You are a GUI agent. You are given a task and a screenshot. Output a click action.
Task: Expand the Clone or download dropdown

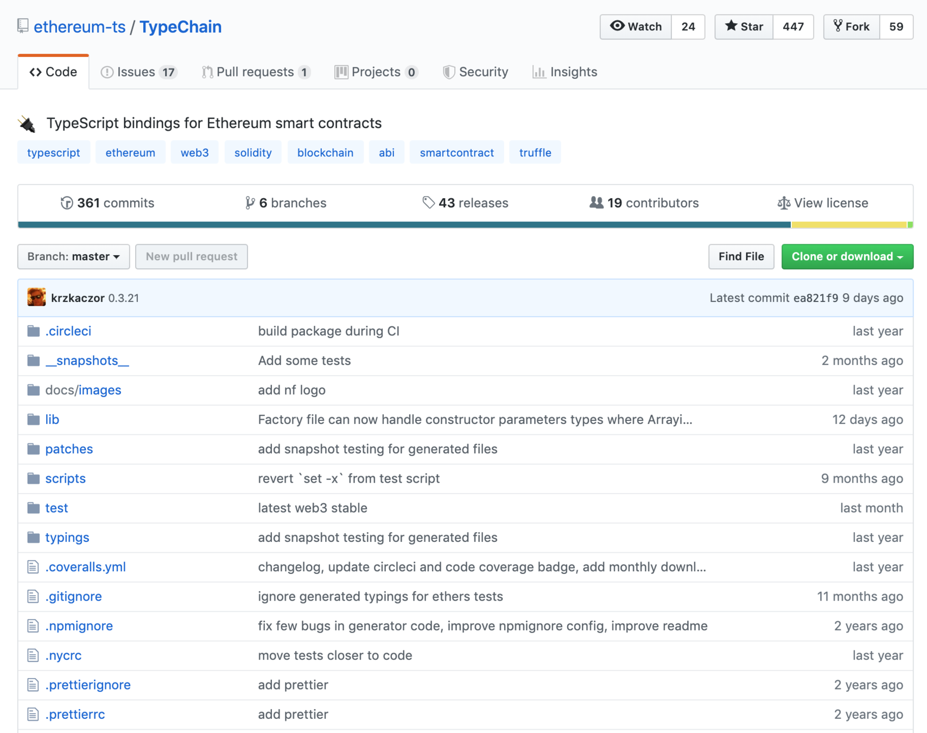pyautogui.click(x=847, y=256)
